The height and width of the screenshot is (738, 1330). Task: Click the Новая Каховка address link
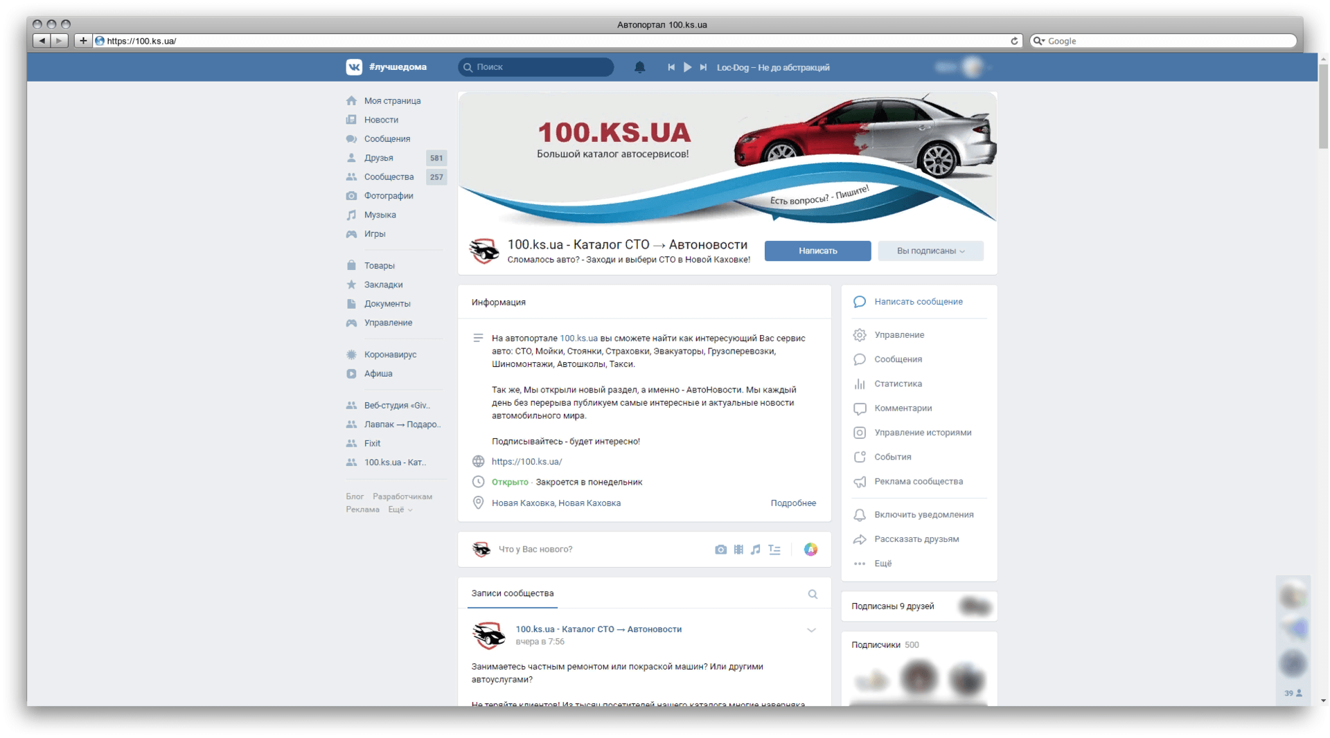556,503
